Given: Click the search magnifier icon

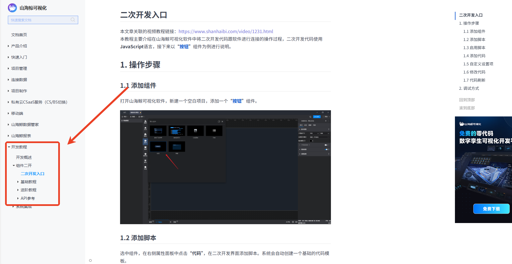Looking at the screenshot, I should point(73,20).
